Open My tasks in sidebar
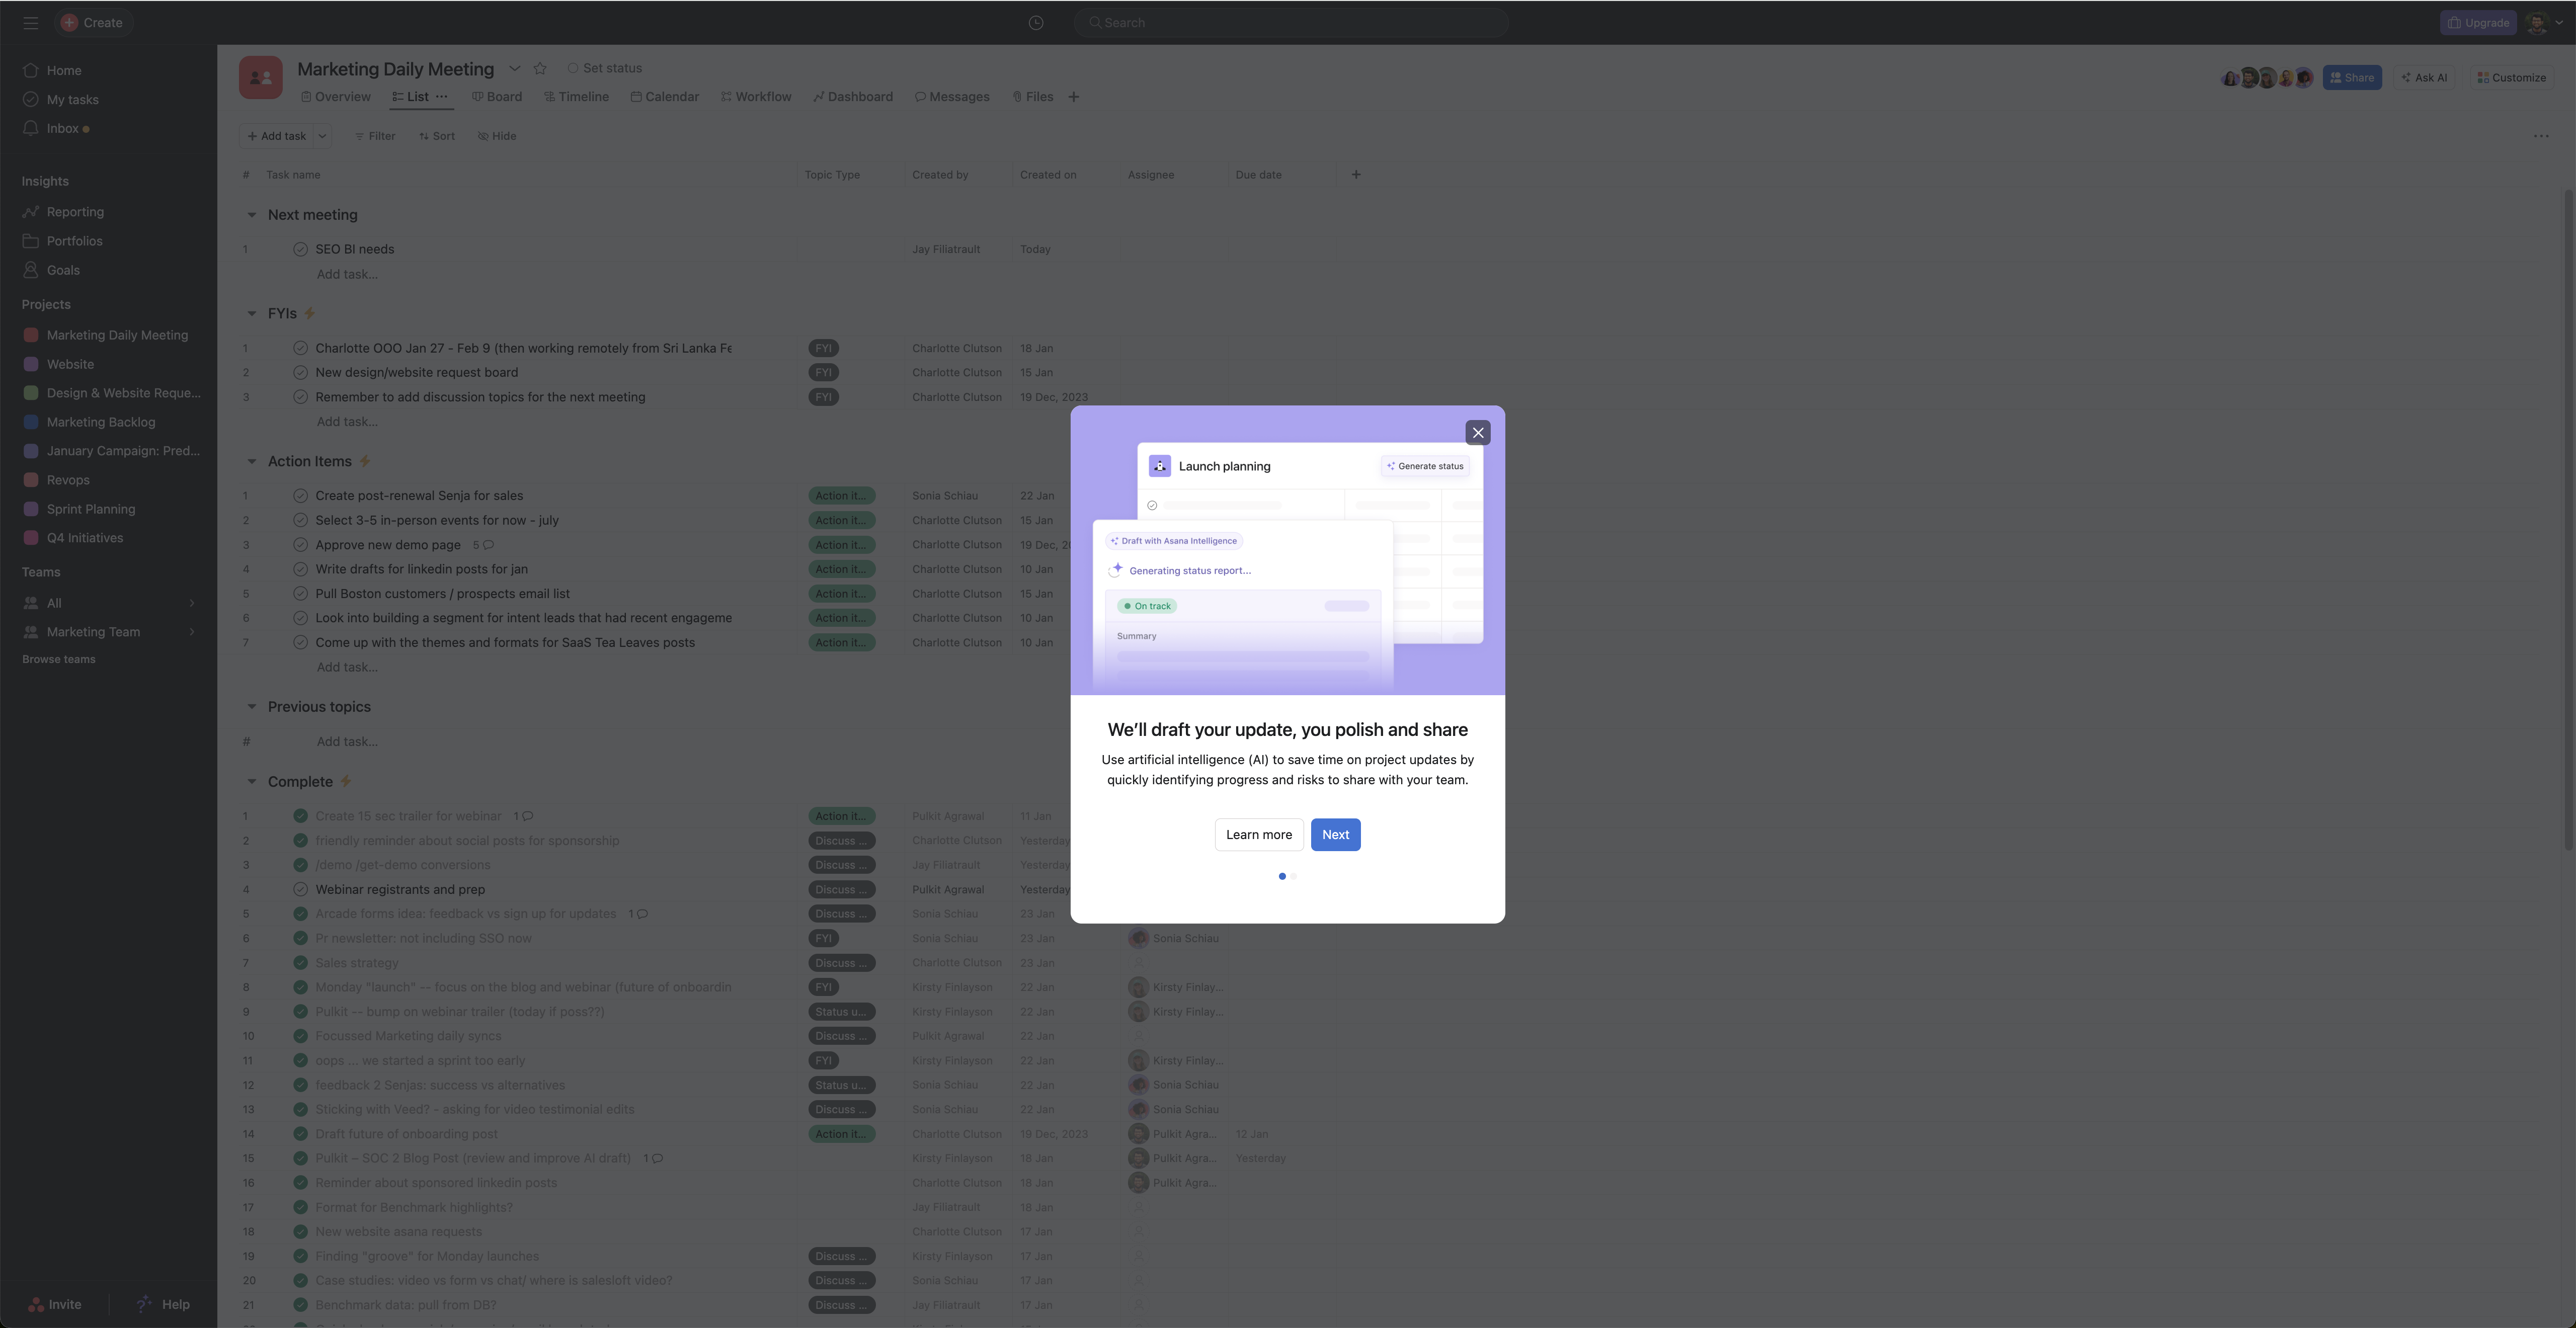Screen dimensions: 2576x1328 (72, 99)
